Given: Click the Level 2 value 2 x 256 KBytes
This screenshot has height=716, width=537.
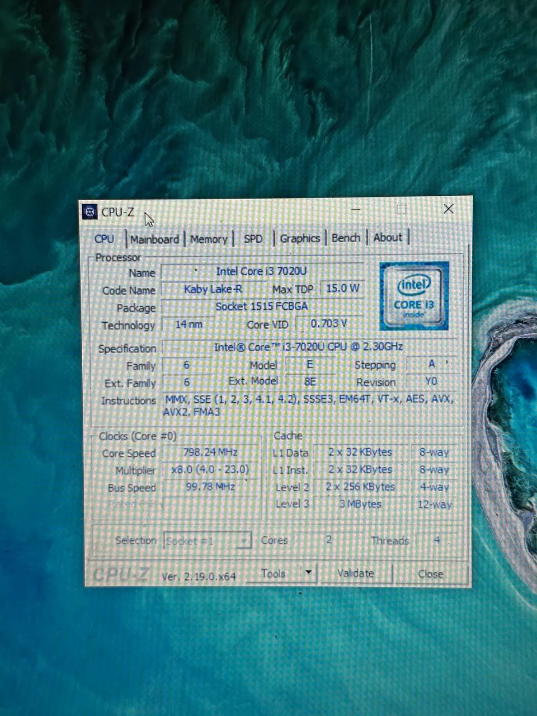Looking at the screenshot, I should 360,487.
